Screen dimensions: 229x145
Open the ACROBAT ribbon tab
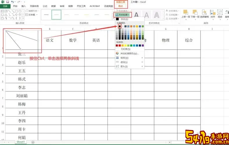pyautogui.click(x=95, y=6)
